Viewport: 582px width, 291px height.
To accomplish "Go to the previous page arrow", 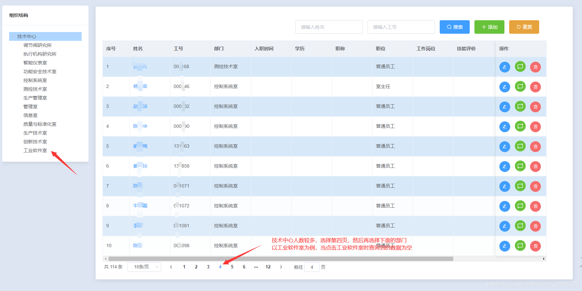I will click(171, 267).
